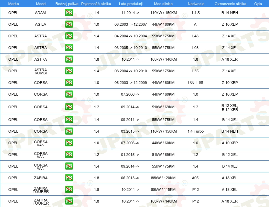This screenshot has height=207, width=269.
Task: Click the CORSA F08, F68 body cell
Action: coord(195,82)
